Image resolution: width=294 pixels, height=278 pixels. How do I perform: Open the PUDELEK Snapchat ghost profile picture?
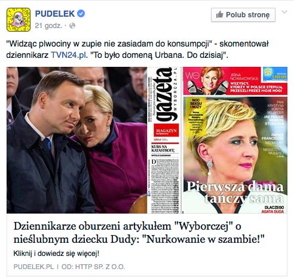pos(19,20)
